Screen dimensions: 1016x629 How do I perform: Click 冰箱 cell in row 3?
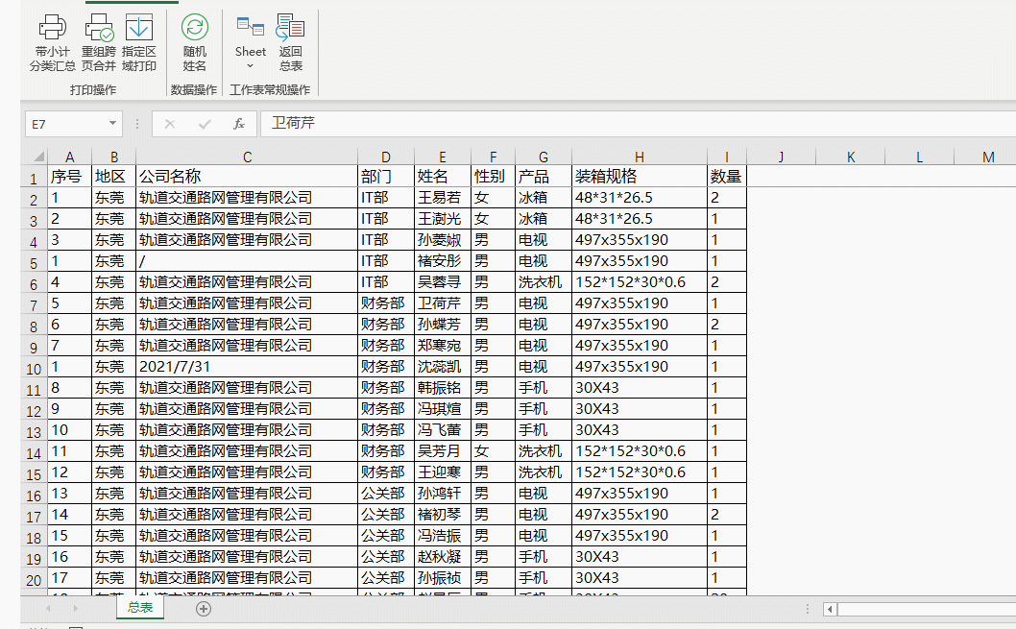pos(543,219)
